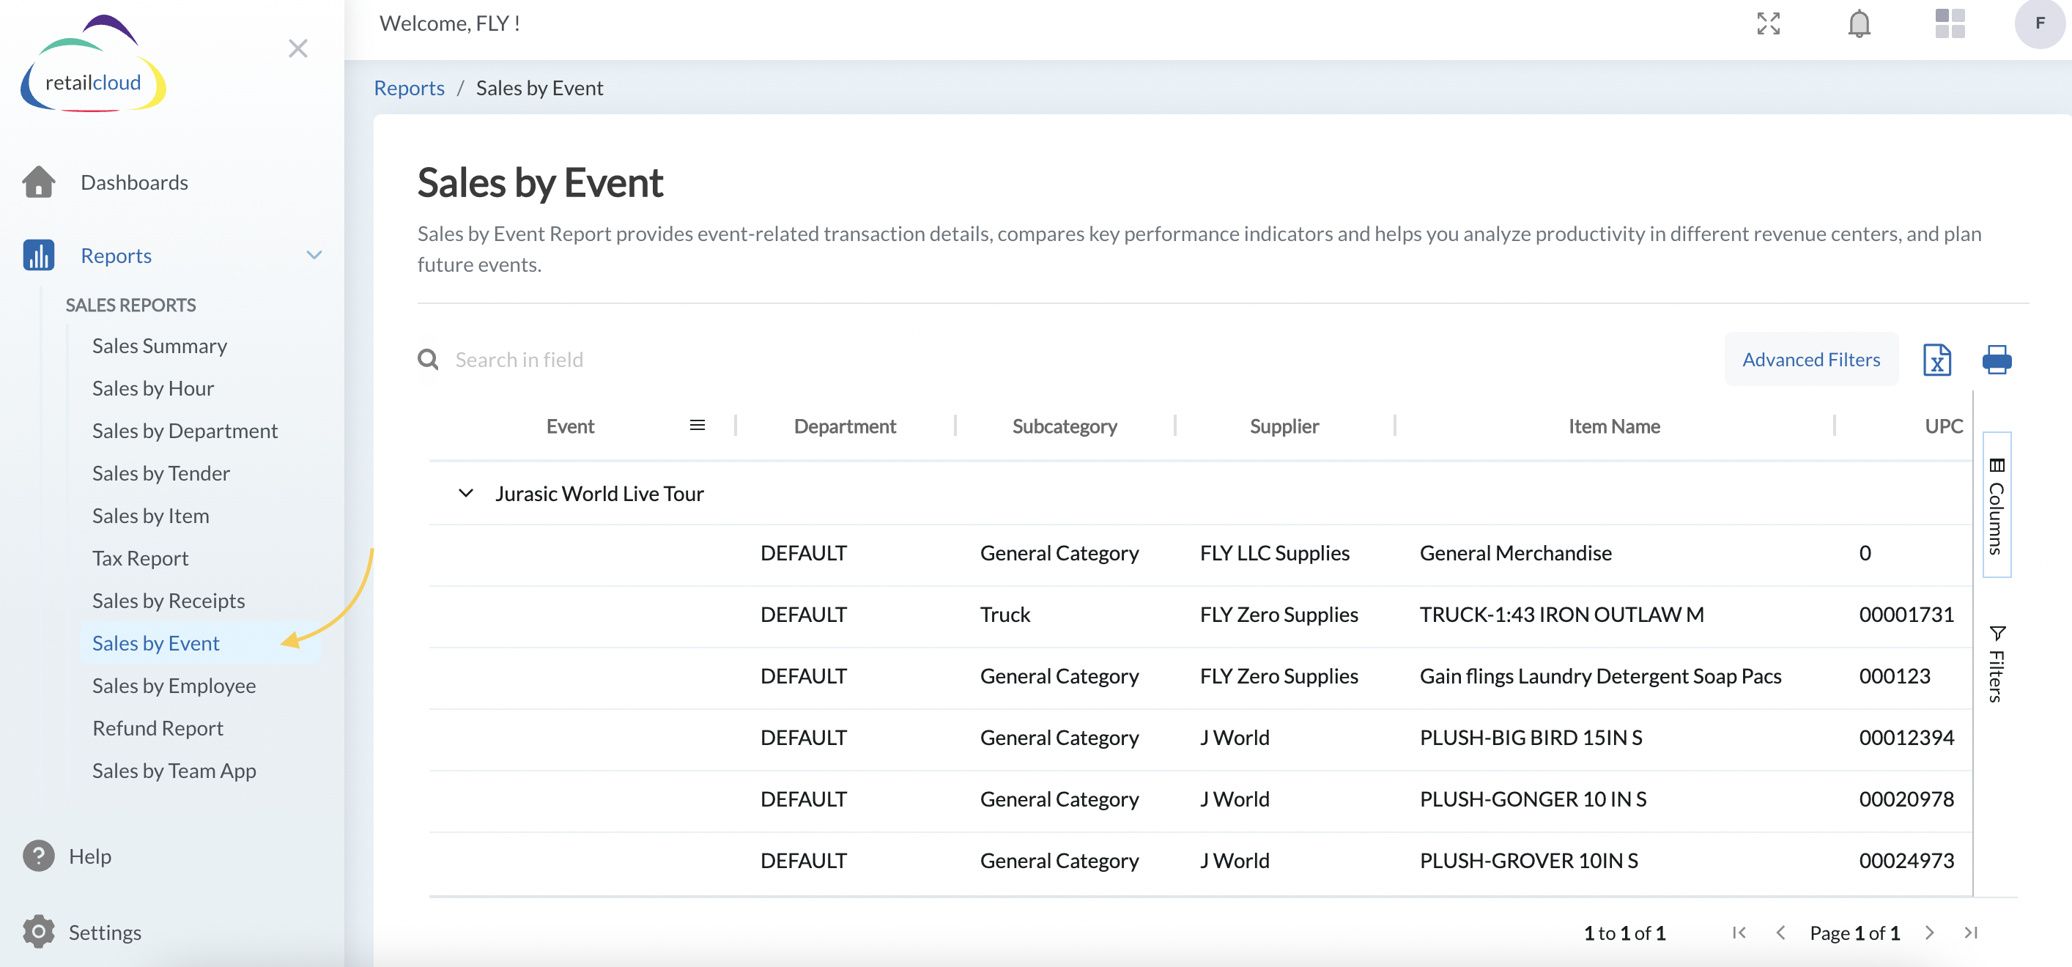Click the retailcloud logo

pos(92,64)
